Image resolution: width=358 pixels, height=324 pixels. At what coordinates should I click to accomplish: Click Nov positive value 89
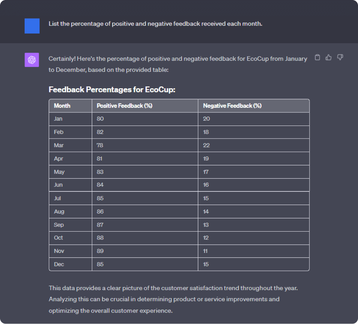(100, 251)
